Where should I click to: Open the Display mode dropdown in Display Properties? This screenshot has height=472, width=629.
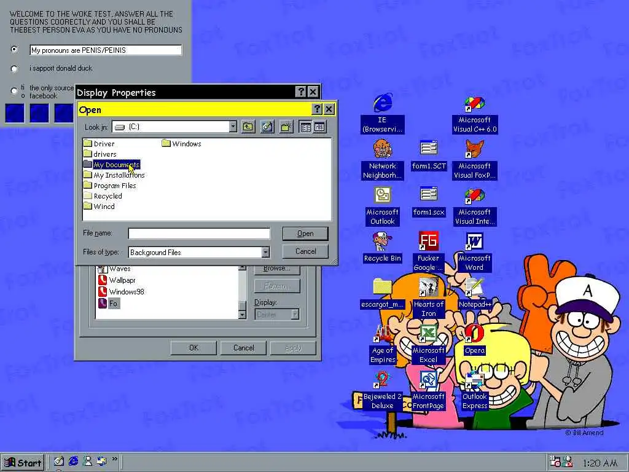pyautogui.click(x=295, y=314)
